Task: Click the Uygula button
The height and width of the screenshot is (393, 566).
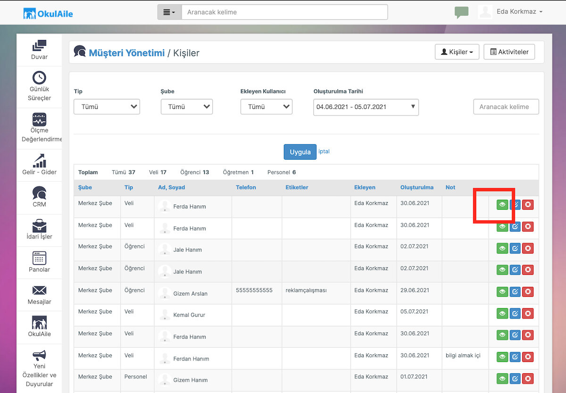Action: tap(300, 152)
